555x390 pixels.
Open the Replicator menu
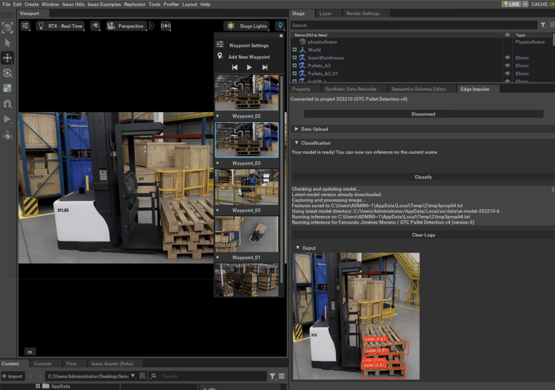click(x=134, y=4)
